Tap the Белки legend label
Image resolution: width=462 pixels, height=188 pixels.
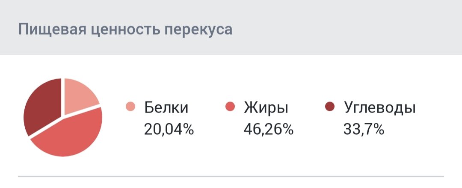click(x=166, y=107)
